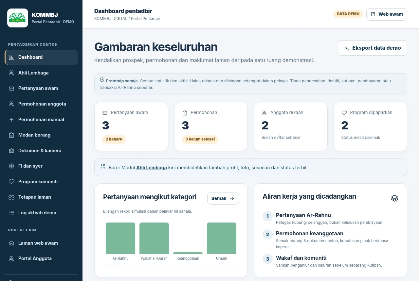
Task: Click the KOMMBJ logo in sidebar
Action: [18, 18]
